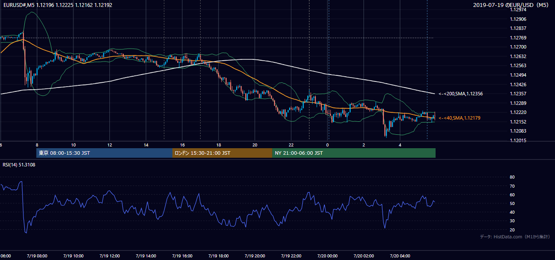
Task: Click hour label 18 under the price chart
Action: coord(218,145)
